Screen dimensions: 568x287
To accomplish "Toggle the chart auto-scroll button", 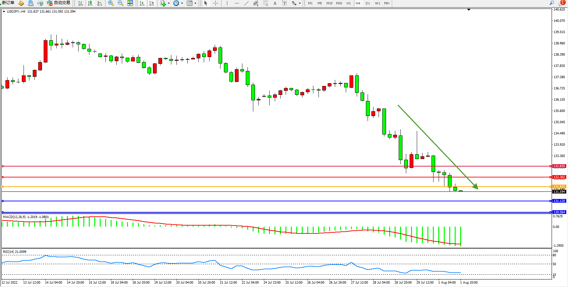I will 142,3.
